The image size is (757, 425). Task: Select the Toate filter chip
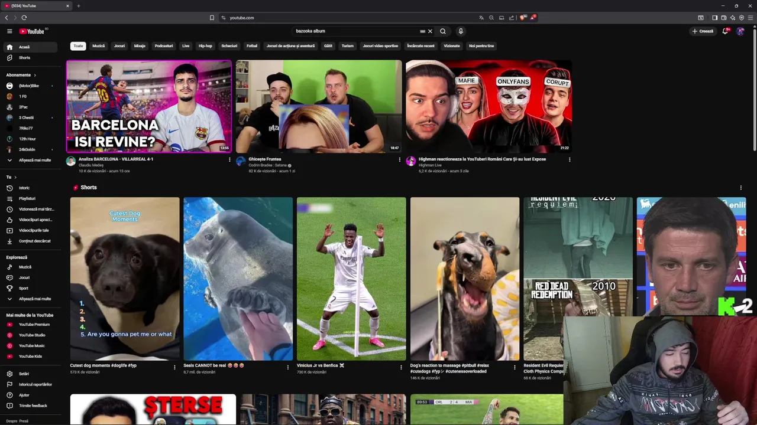pos(79,46)
